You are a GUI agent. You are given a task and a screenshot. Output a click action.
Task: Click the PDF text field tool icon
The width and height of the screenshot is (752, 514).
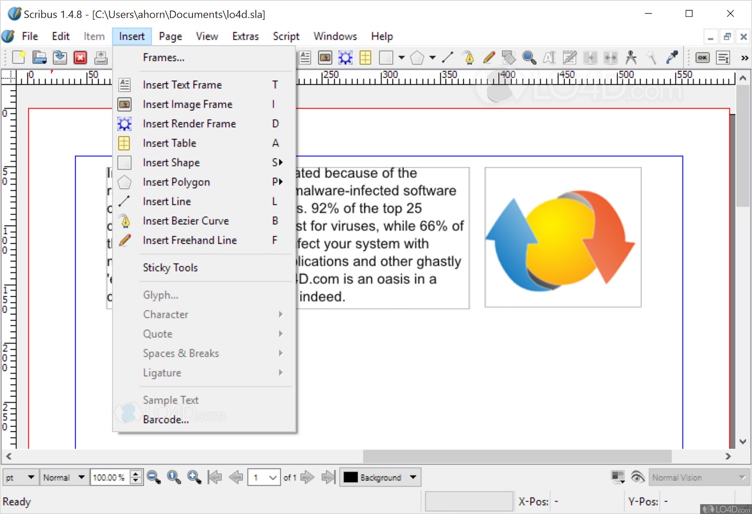(x=723, y=58)
